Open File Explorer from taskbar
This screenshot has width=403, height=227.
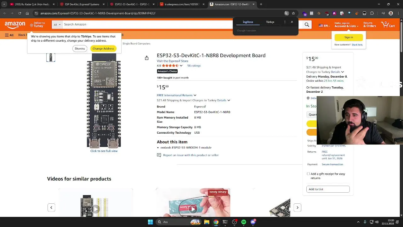207,222
